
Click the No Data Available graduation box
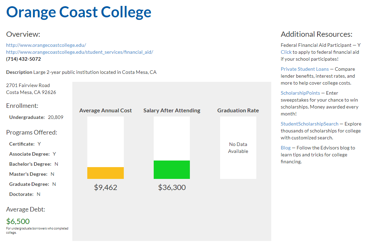coord(238,148)
